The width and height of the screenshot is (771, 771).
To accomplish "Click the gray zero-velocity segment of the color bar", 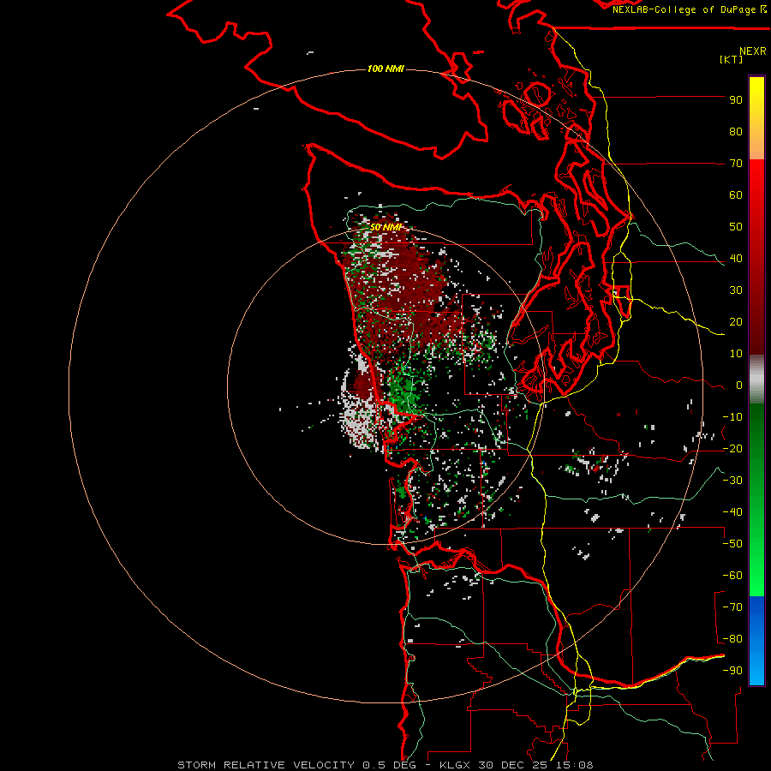I will tap(756, 380).
